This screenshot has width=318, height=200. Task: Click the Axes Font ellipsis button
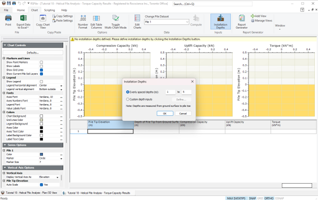[x=61, y=97]
